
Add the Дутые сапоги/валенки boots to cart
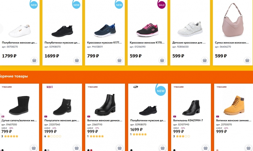pos(34,148)
